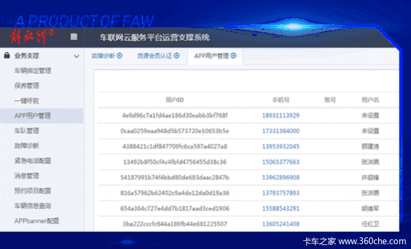
Task: Switch to the 货源会员认证 tab
Action: coord(155,56)
